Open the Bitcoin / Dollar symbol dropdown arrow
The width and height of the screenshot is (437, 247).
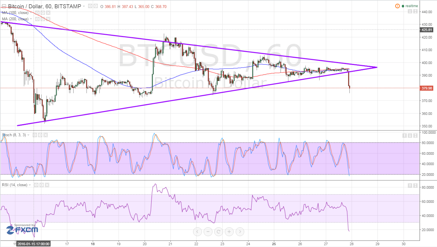coord(84,6)
